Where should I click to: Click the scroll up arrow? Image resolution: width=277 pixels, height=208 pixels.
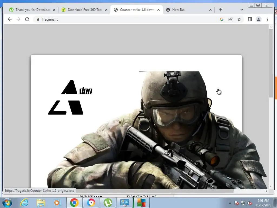click(271, 27)
